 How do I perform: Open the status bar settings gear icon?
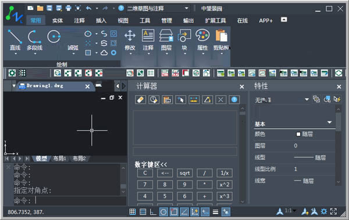coord(324,211)
